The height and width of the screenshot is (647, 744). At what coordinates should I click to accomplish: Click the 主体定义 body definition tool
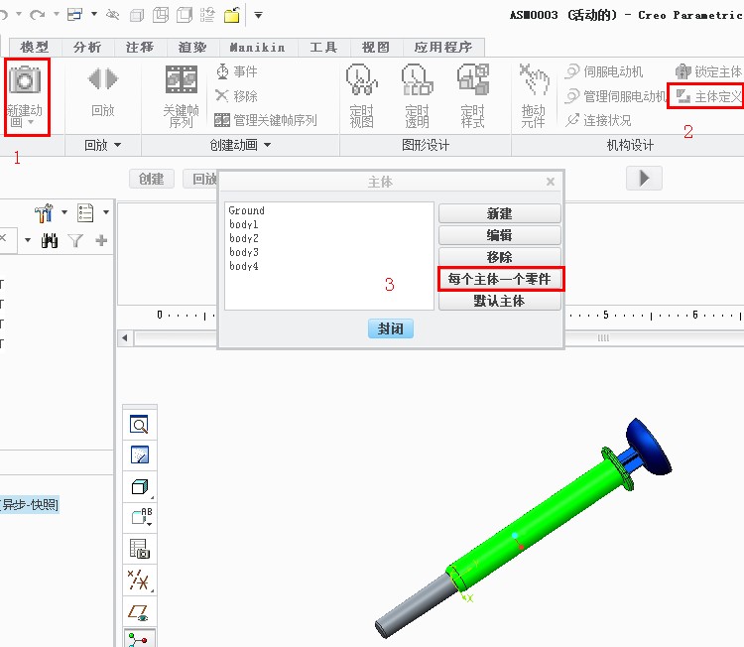point(708,96)
